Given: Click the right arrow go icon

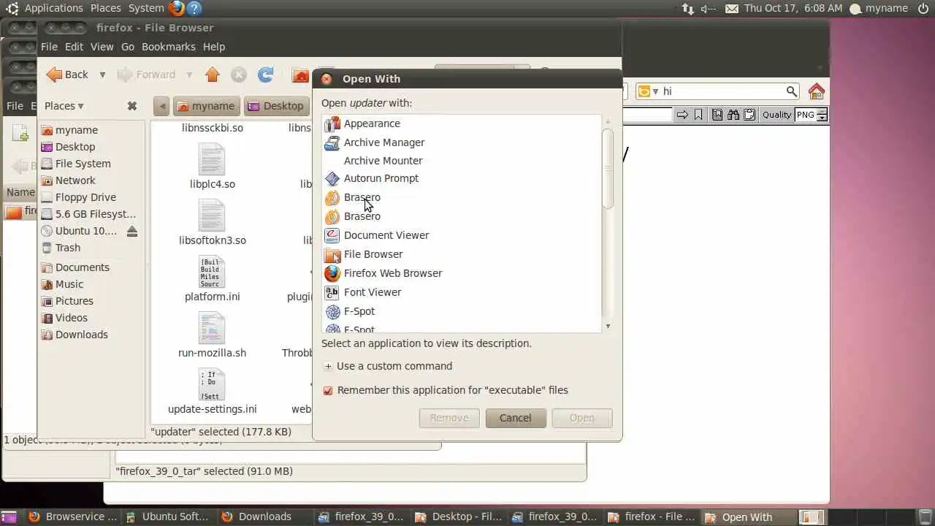Looking at the screenshot, I should pyautogui.click(x=682, y=115).
